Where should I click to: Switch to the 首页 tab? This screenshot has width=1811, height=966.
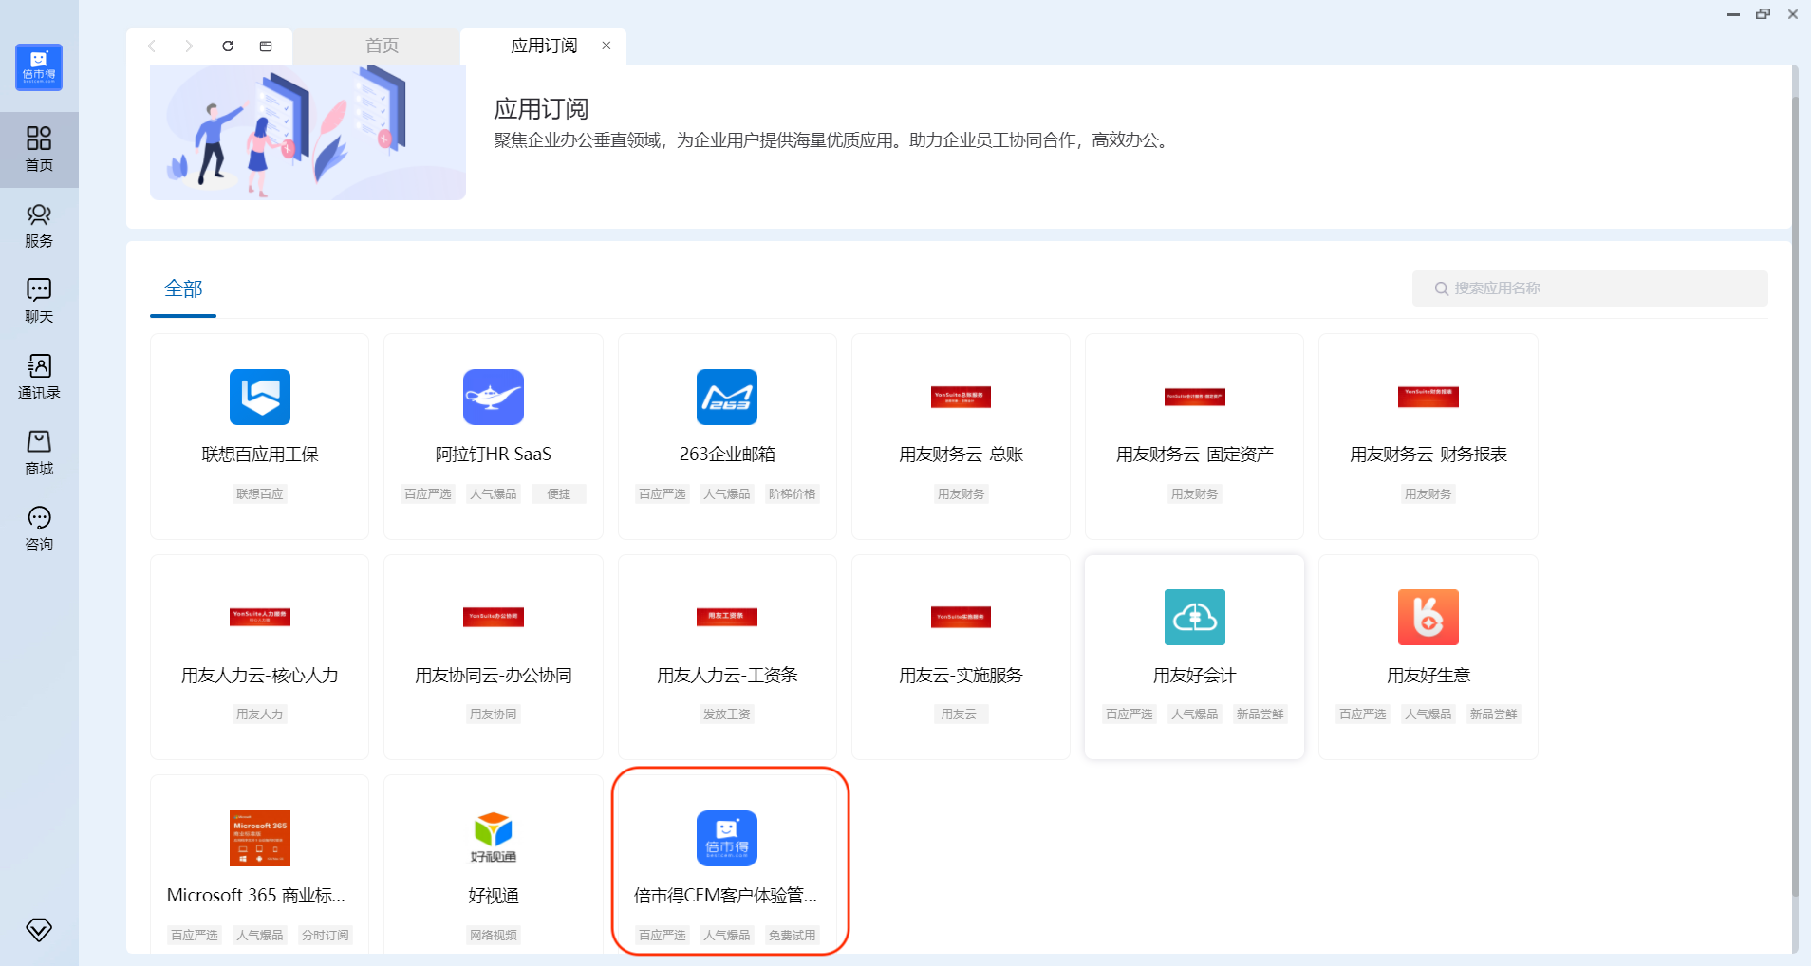pyautogui.click(x=382, y=46)
